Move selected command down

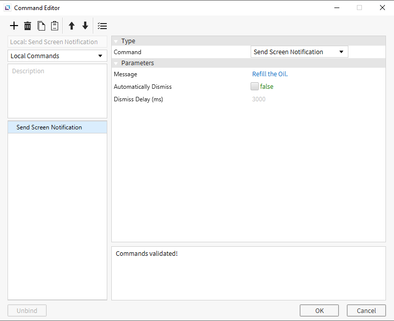pyautogui.click(x=85, y=26)
